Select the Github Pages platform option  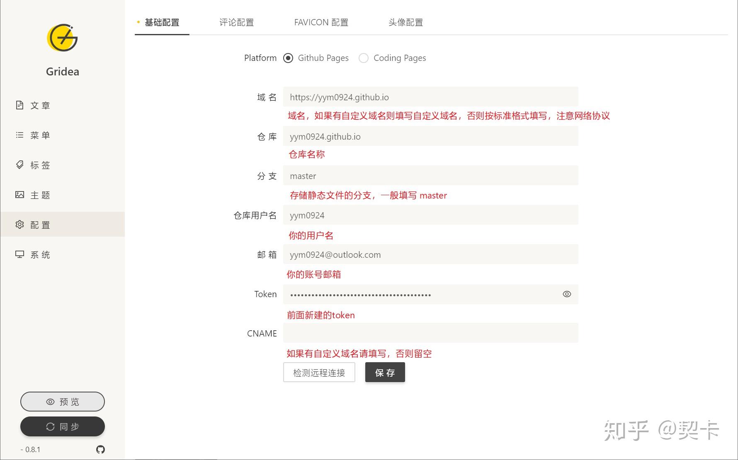pos(288,58)
